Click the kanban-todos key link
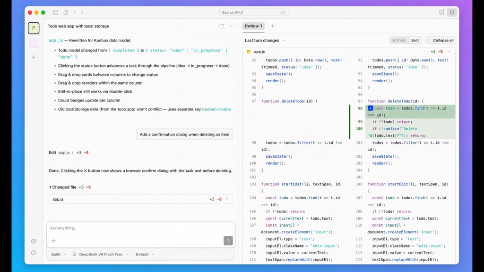Screen dimensions: 484x272 pyautogui.click(x=216, y=109)
